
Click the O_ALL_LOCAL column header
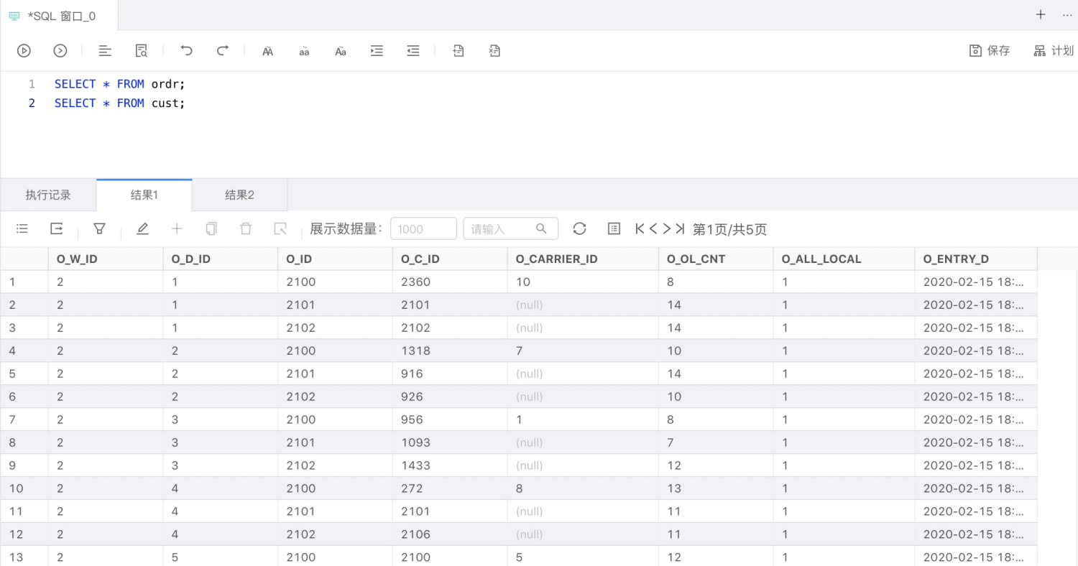tap(844, 259)
